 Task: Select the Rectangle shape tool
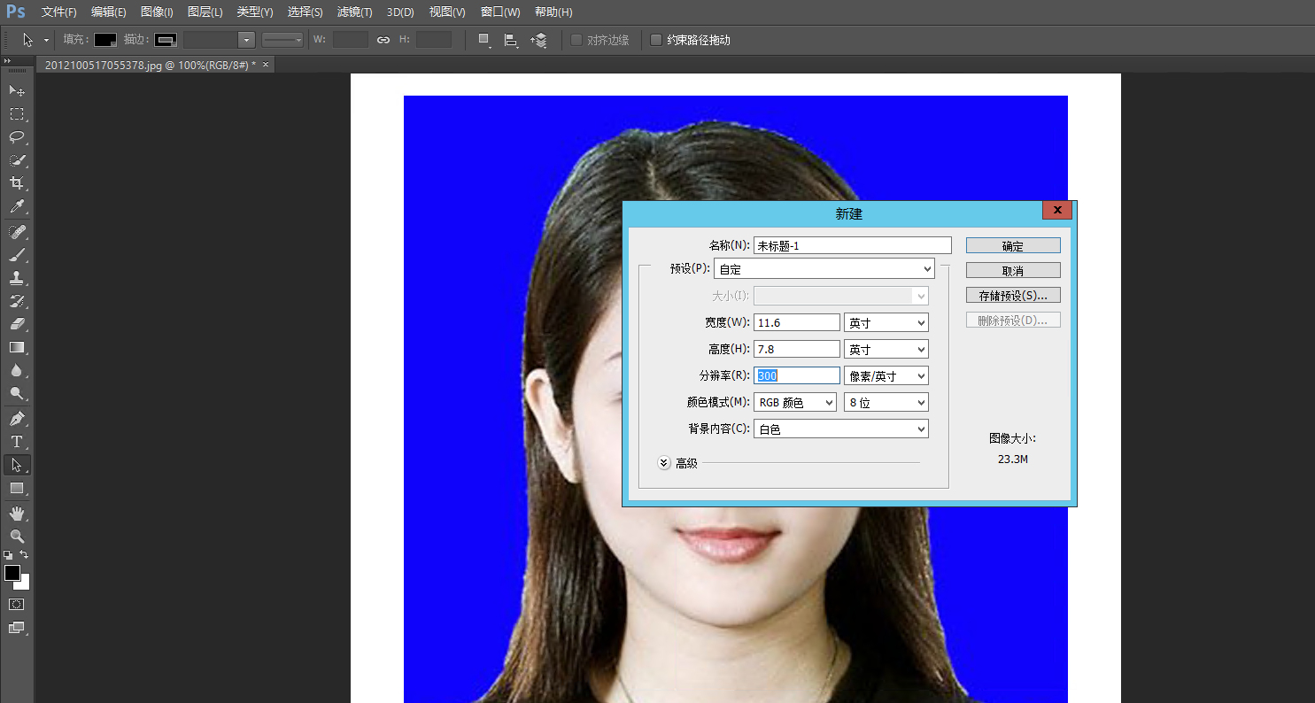tap(17, 488)
